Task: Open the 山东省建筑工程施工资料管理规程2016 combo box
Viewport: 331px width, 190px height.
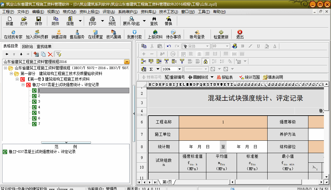Action: (127, 62)
